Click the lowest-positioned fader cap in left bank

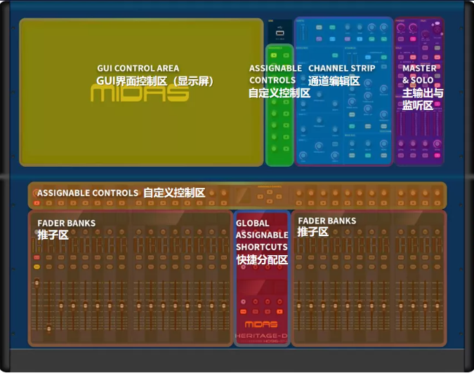click(x=49, y=329)
